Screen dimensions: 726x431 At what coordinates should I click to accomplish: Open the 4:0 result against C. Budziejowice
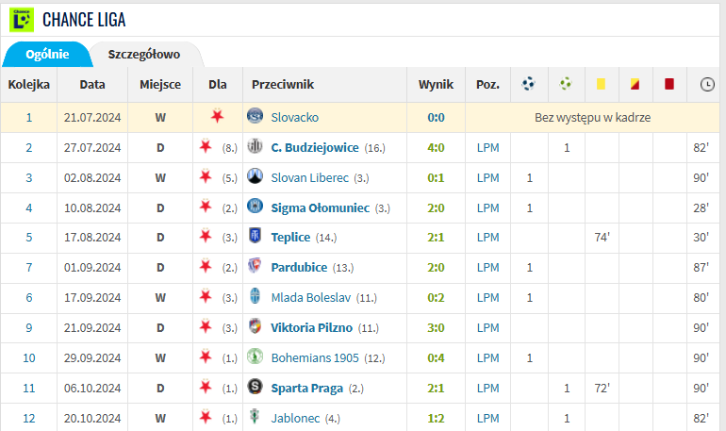[x=436, y=148]
